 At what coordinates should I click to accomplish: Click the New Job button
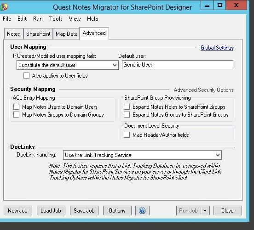pyautogui.click(x=18, y=211)
